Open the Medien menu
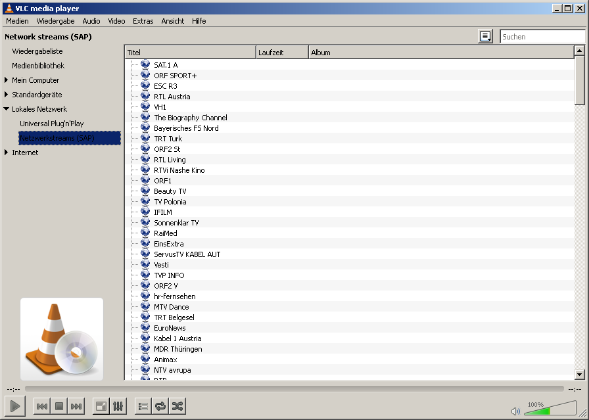 pos(17,21)
